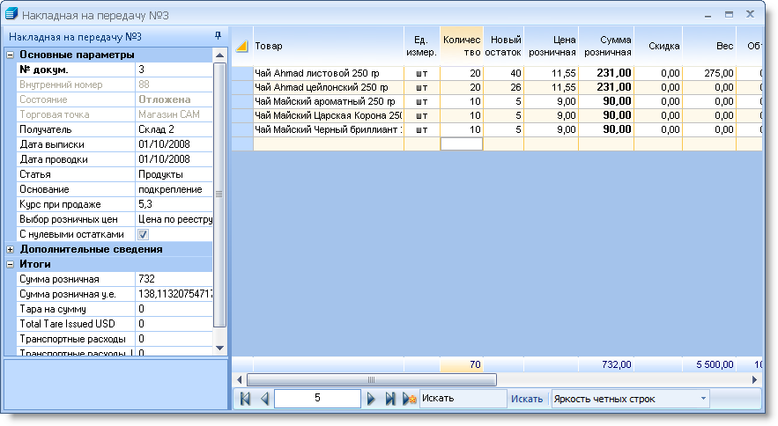
Task: Click the Тара на сумму row
Action: tap(115, 309)
